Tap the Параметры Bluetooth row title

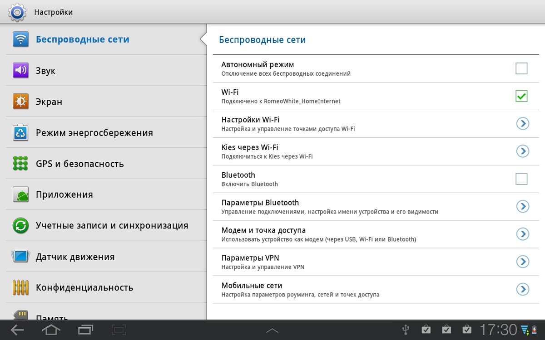tap(260, 203)
